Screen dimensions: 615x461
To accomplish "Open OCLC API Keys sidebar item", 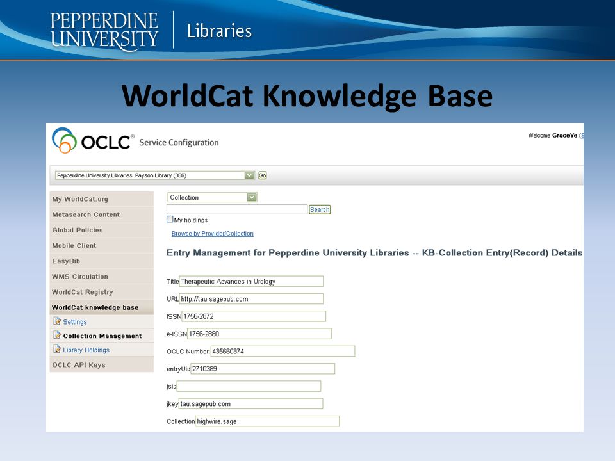I will pyautogui.click(x=102, y=364).
